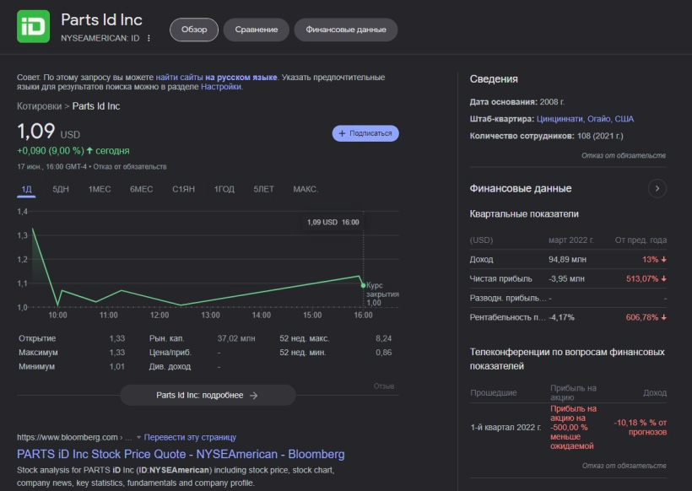Select the Обзор tab
Viewport: 692px width, 491px height.
tap(193, 30)
